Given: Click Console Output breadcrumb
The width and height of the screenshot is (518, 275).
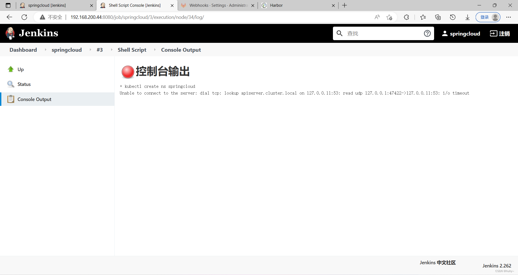Looking at the screenshot, I should click(x=181, y=50).
